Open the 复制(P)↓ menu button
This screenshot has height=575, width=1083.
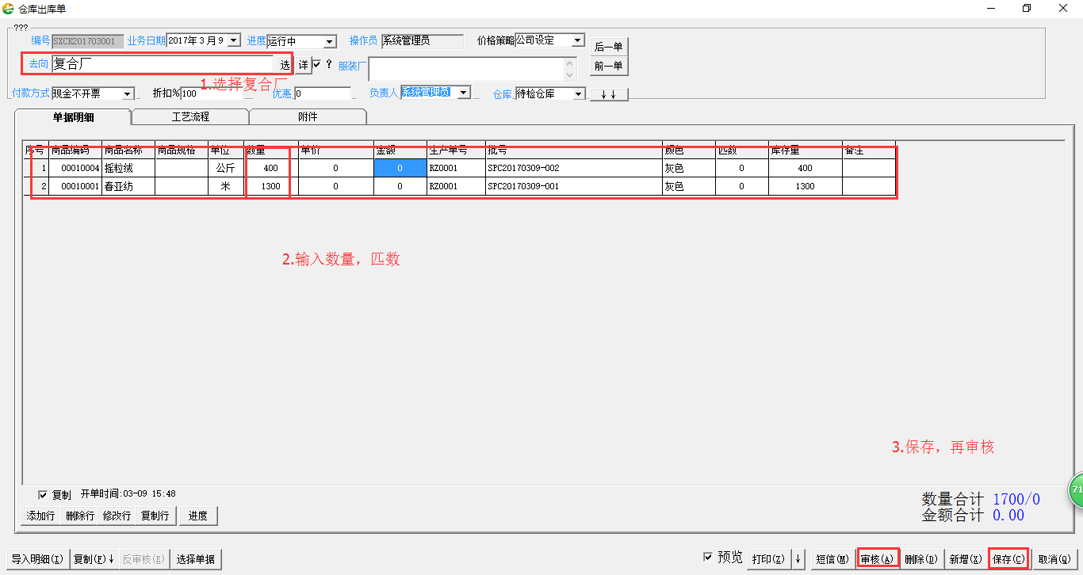click(94, 558)
